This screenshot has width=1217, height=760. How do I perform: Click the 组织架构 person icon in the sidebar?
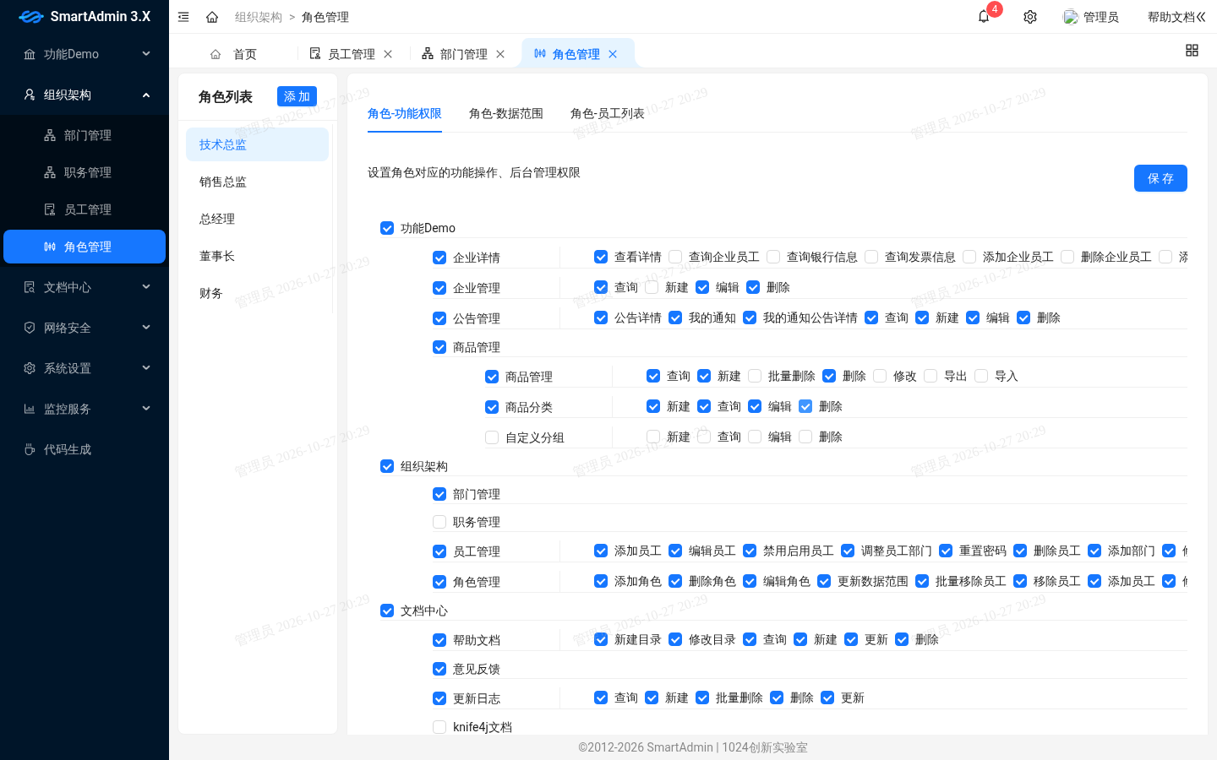pos(30,95)
